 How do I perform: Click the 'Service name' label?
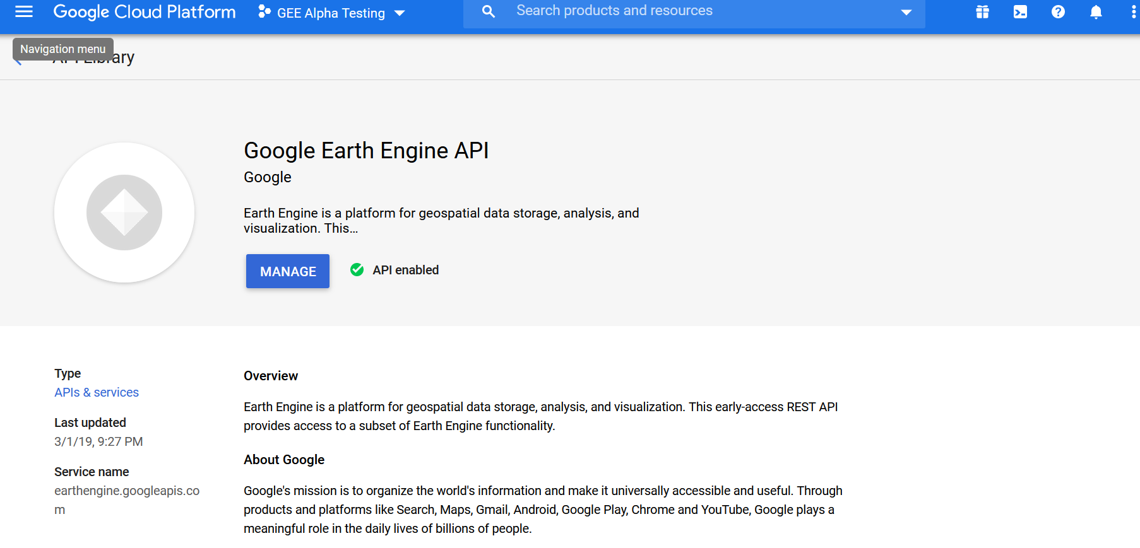[x=92, y=472]
